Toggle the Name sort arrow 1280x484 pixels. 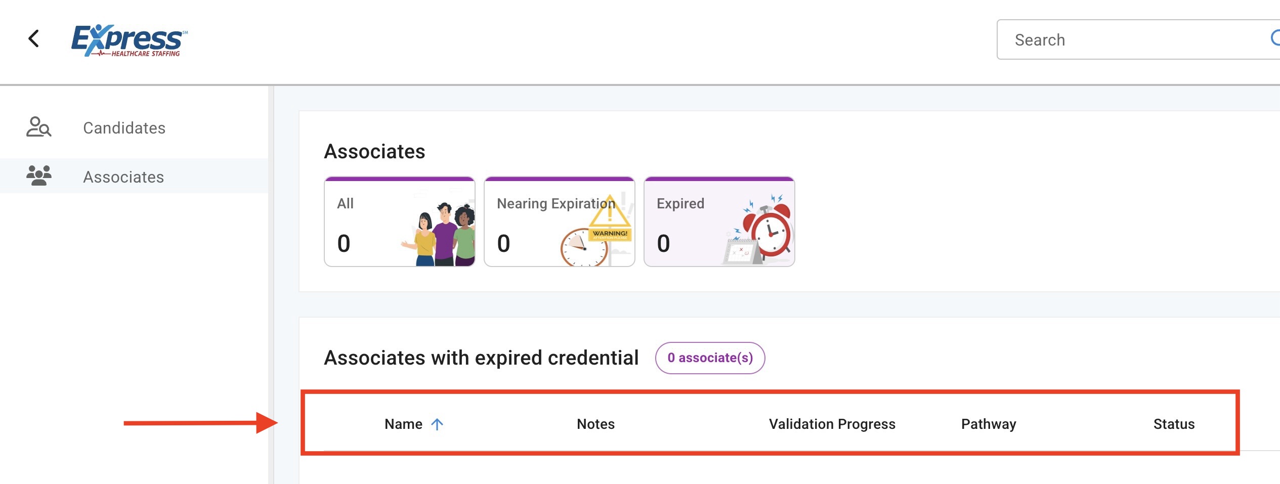pyautogui.click(x=437, y=424)
